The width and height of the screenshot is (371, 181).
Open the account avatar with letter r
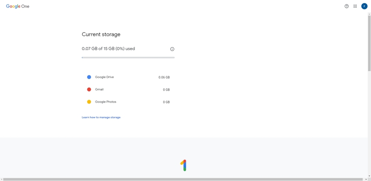[364, 7]
